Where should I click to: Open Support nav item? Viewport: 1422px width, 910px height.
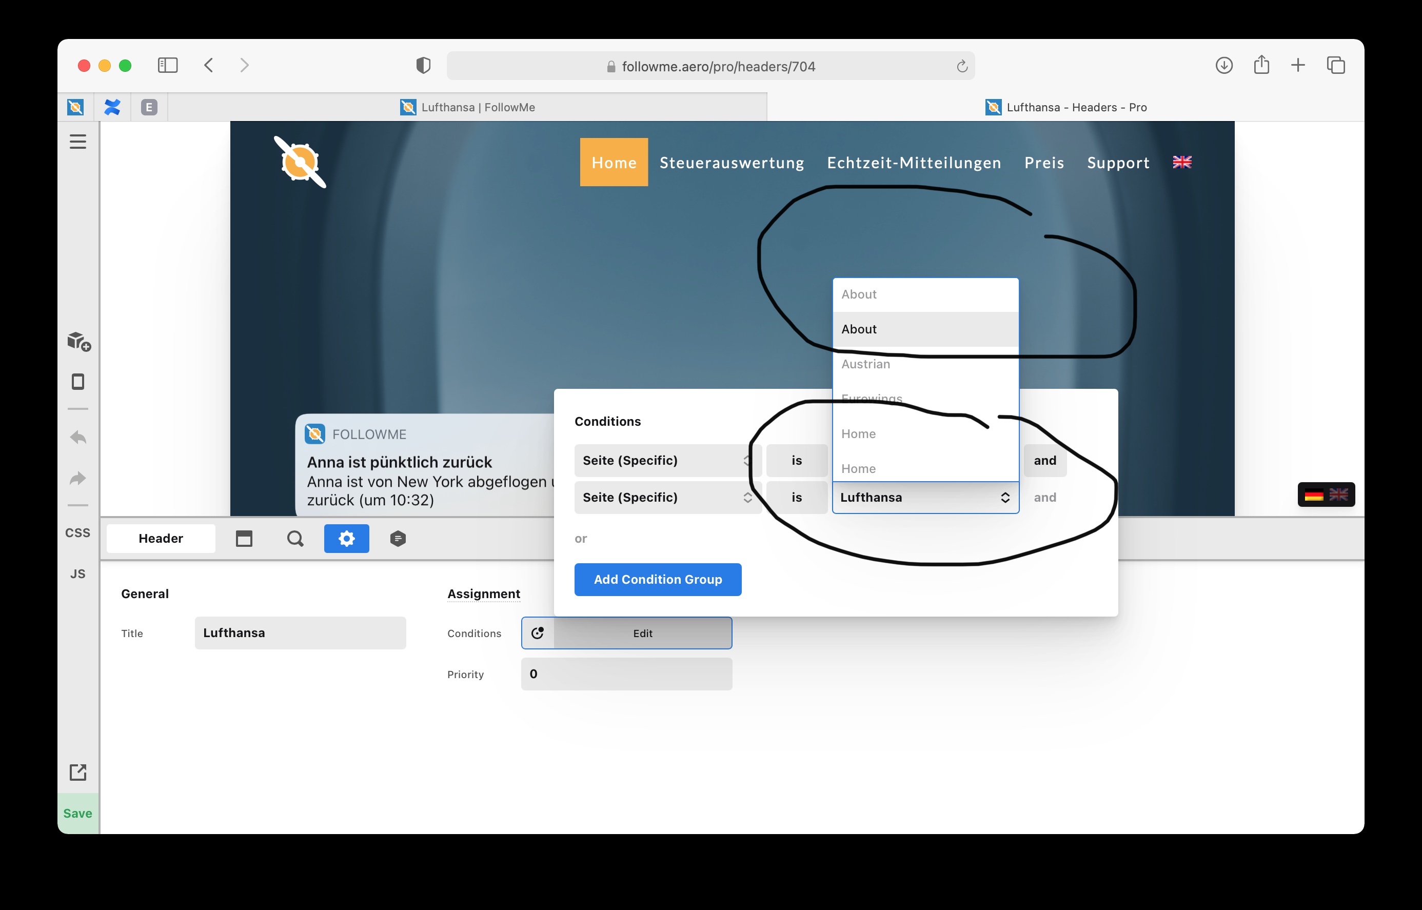1118,163
